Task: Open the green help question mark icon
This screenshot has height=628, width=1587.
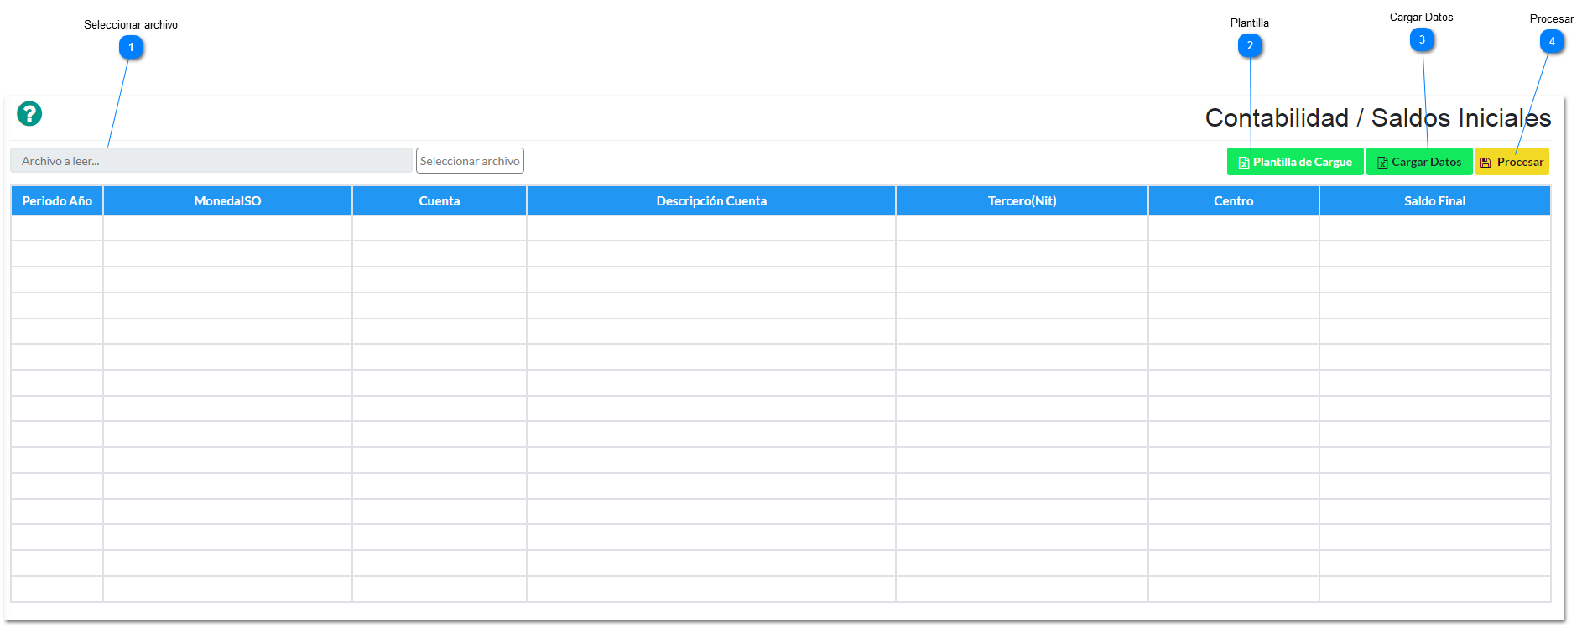Action: point(29,113)
